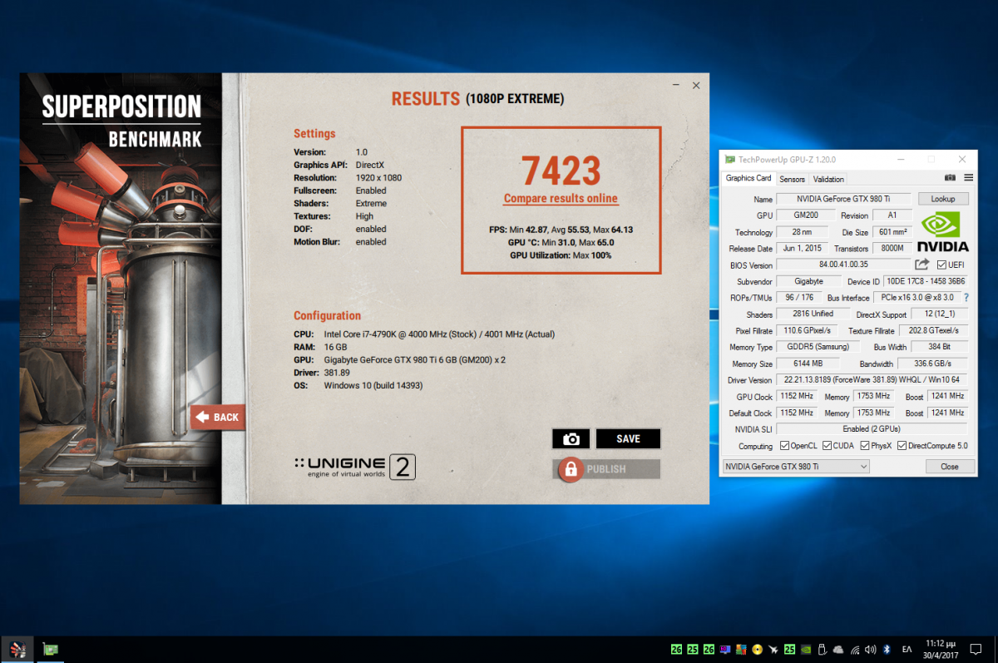Minimize the GPU-Z window
This screenshot has width=998, height=663.
[900, 159]
